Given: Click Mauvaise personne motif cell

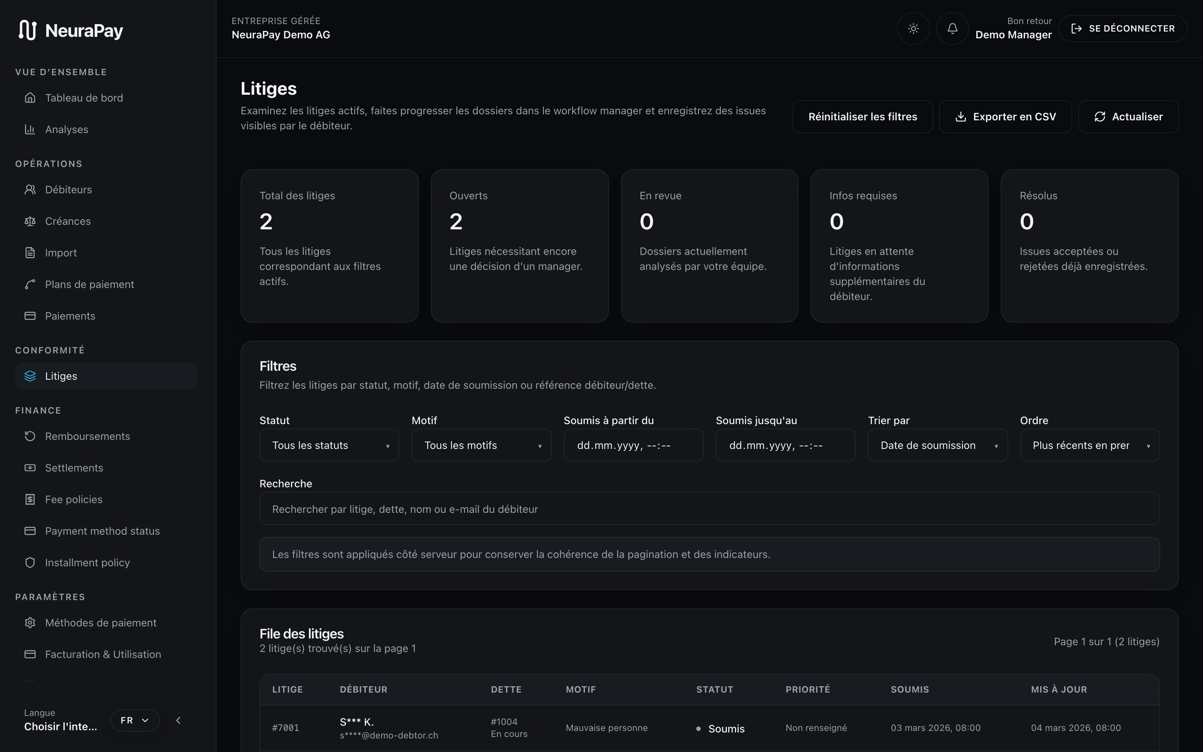Looking at the screenshot, I should tap(606, 728).
